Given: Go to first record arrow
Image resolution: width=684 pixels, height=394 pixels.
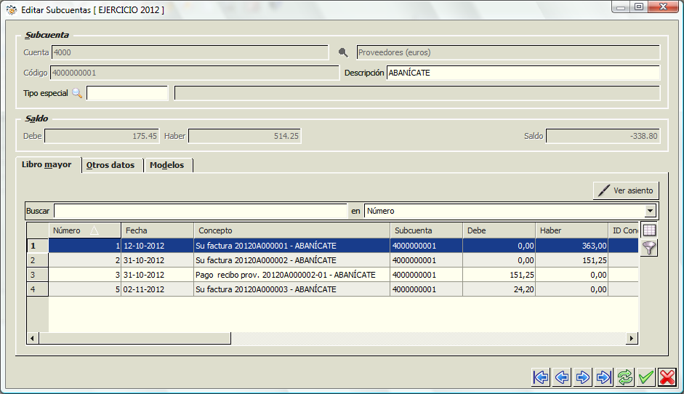Looking at the screenshot, I should 541,377.
